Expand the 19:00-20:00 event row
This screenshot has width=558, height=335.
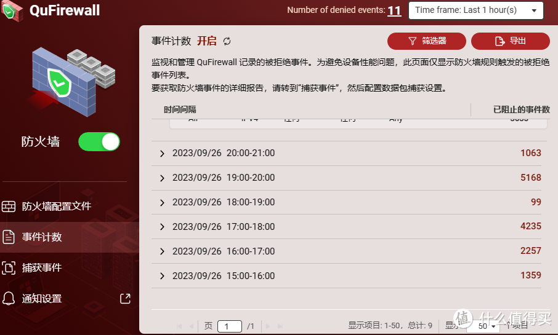tap(162, 178)
